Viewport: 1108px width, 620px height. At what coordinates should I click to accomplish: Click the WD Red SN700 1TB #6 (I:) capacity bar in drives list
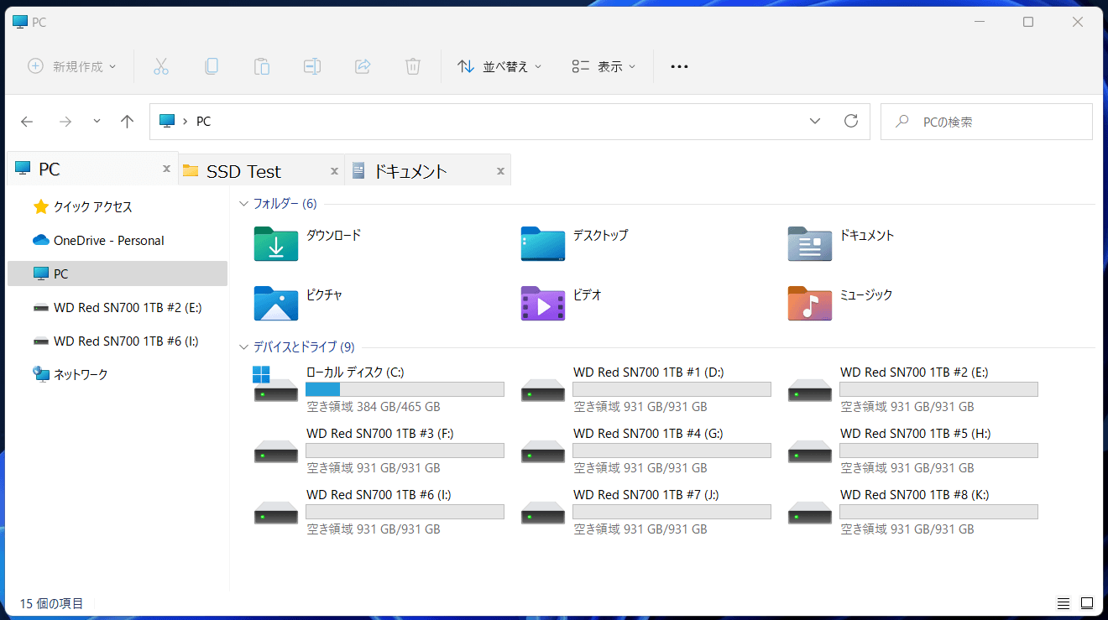pyautogui.click(x=405, y=512)
